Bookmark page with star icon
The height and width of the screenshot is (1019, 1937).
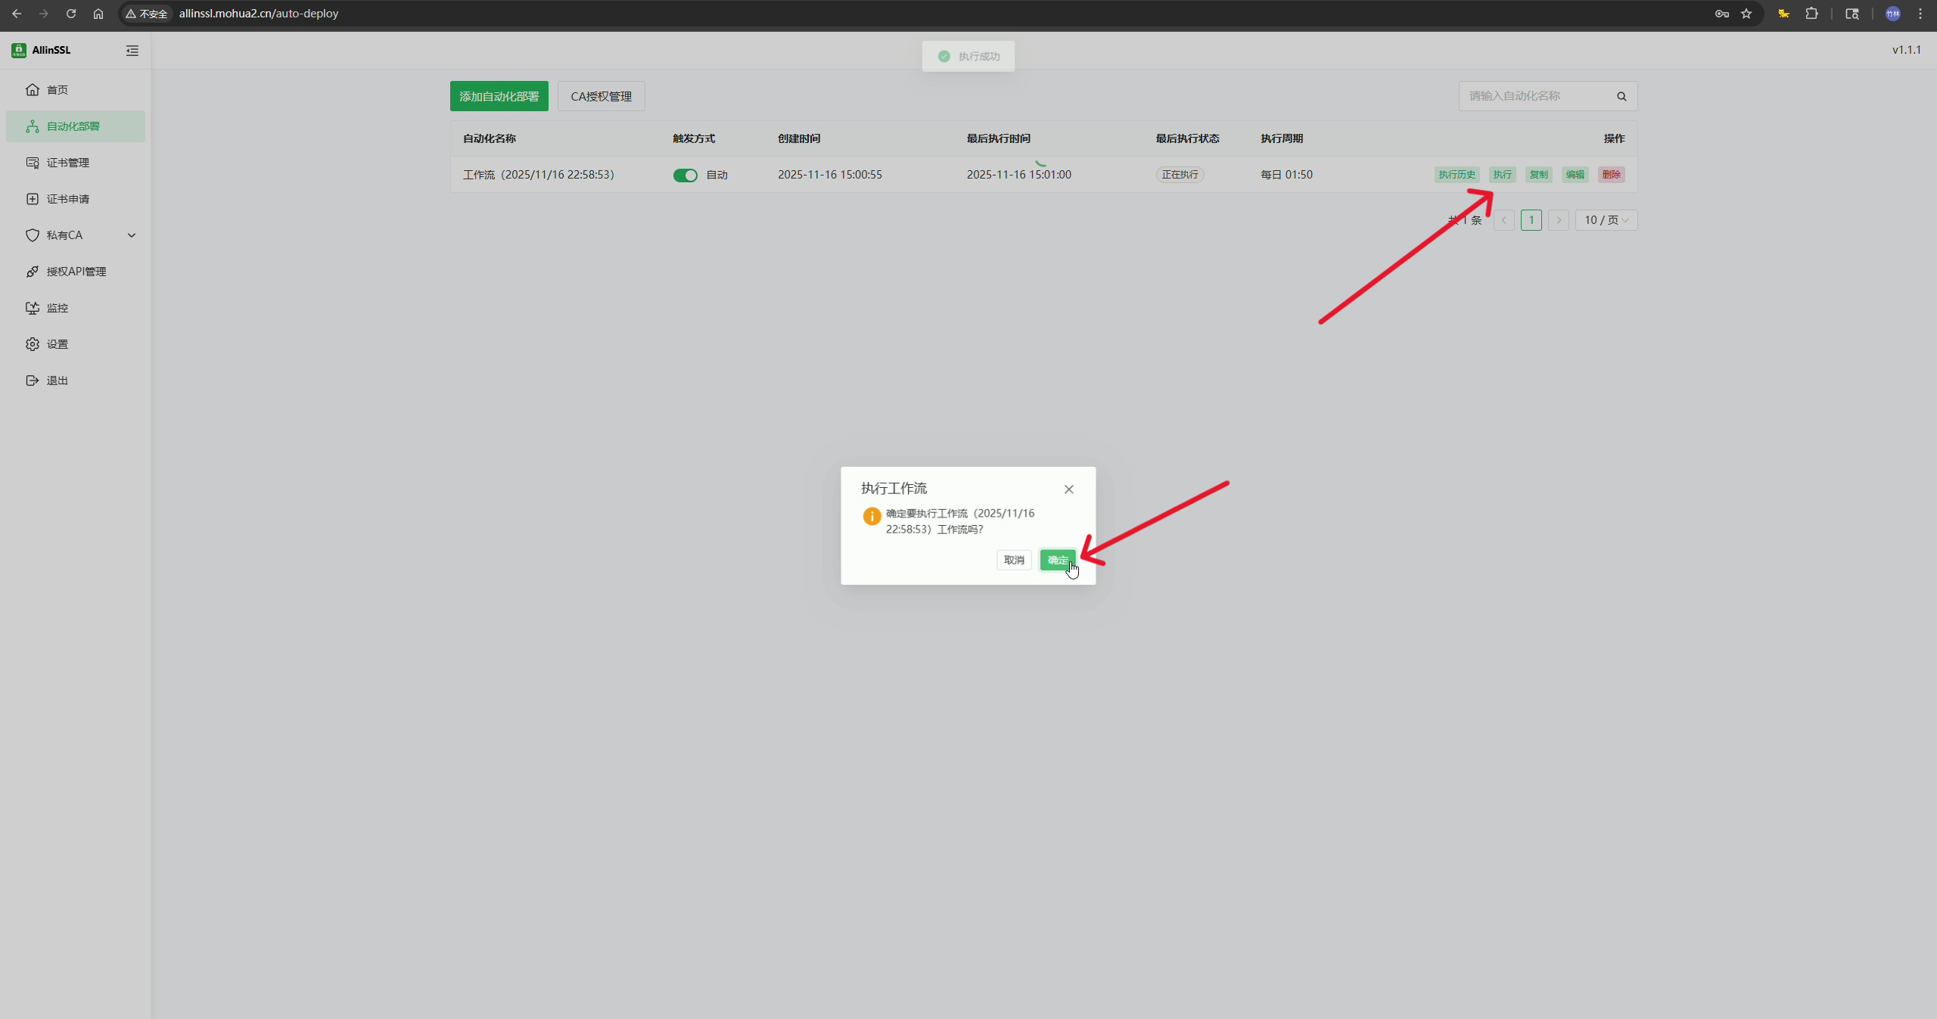coord(1746,14)
